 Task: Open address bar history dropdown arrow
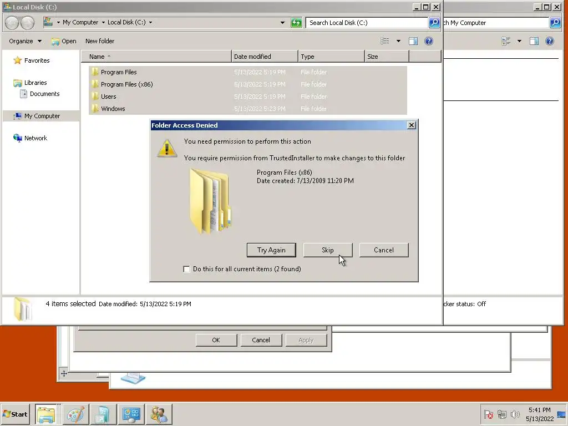pos(282,22)
